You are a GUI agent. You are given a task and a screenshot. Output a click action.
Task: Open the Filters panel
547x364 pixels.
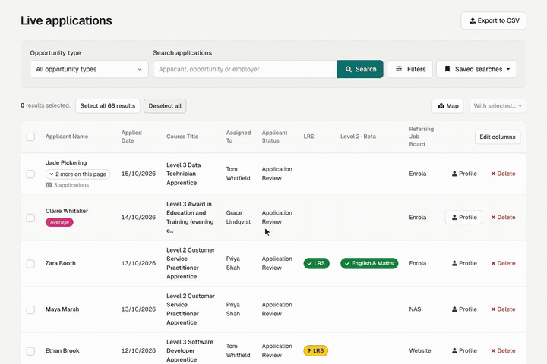pyautogui.click(x=410, y=69)
